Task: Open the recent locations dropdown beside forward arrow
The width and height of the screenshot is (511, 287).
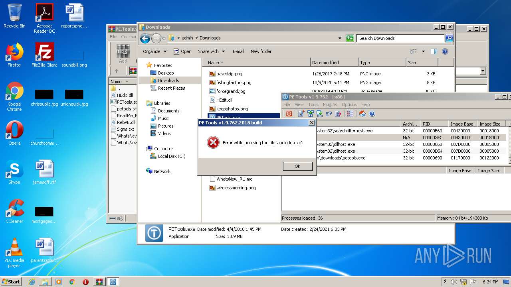Action: pos(164,38)
